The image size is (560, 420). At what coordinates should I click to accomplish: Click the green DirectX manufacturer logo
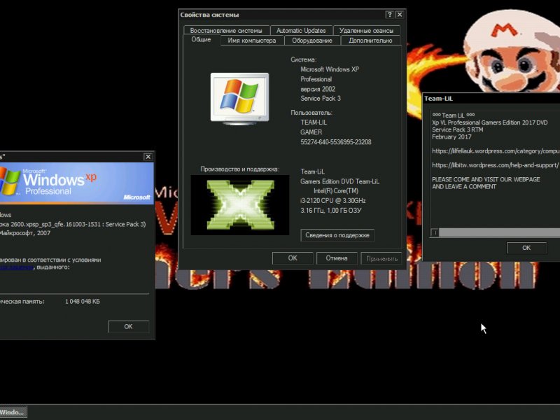click(x=240, y=205)
